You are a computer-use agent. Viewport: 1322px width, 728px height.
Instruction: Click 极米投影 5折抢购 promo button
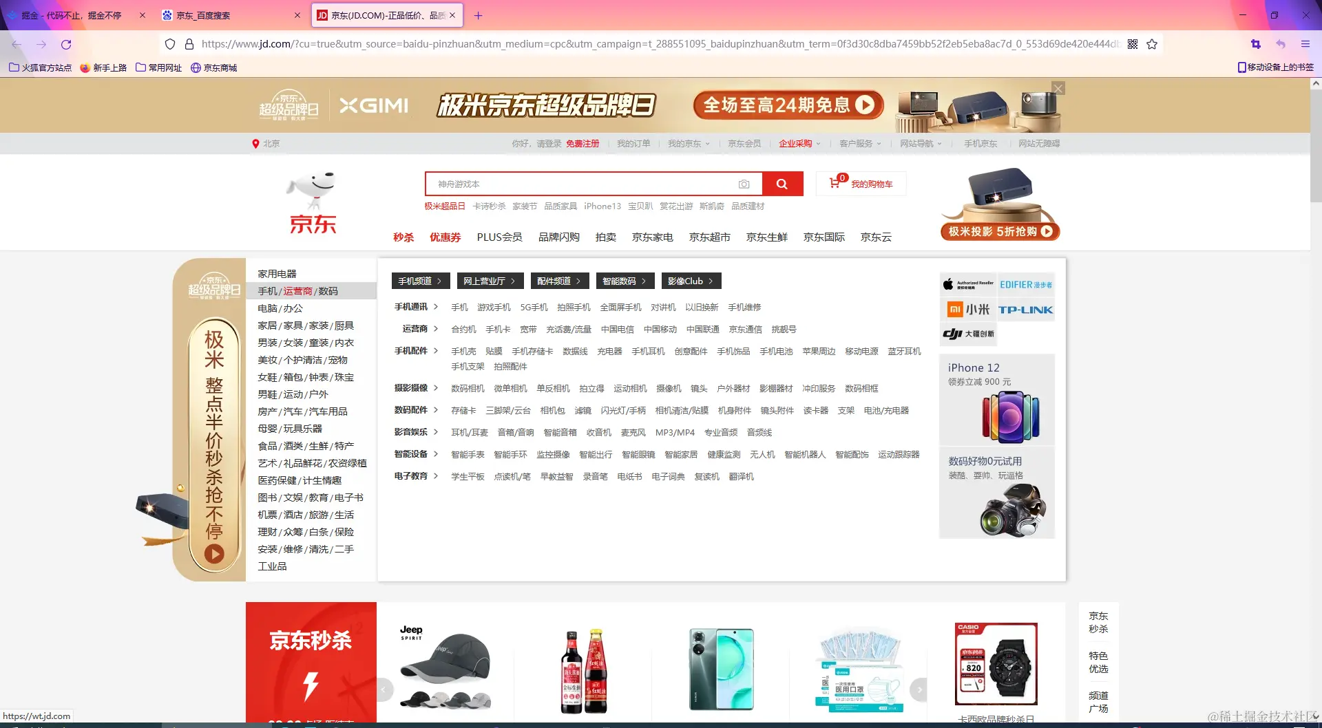1000,231
